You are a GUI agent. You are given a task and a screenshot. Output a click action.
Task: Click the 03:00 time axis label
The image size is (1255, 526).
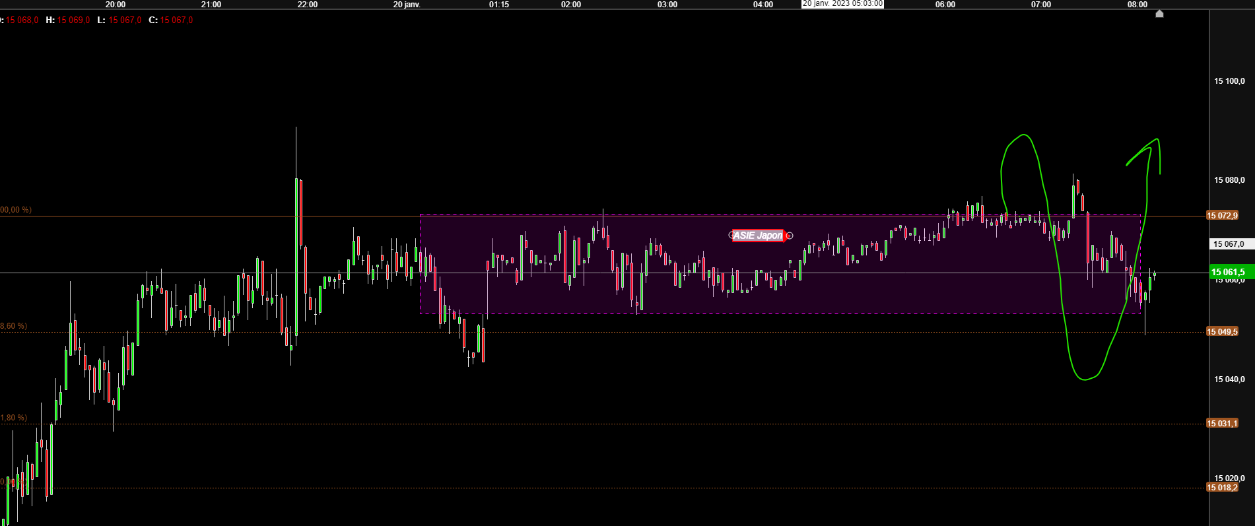point(667,5)
